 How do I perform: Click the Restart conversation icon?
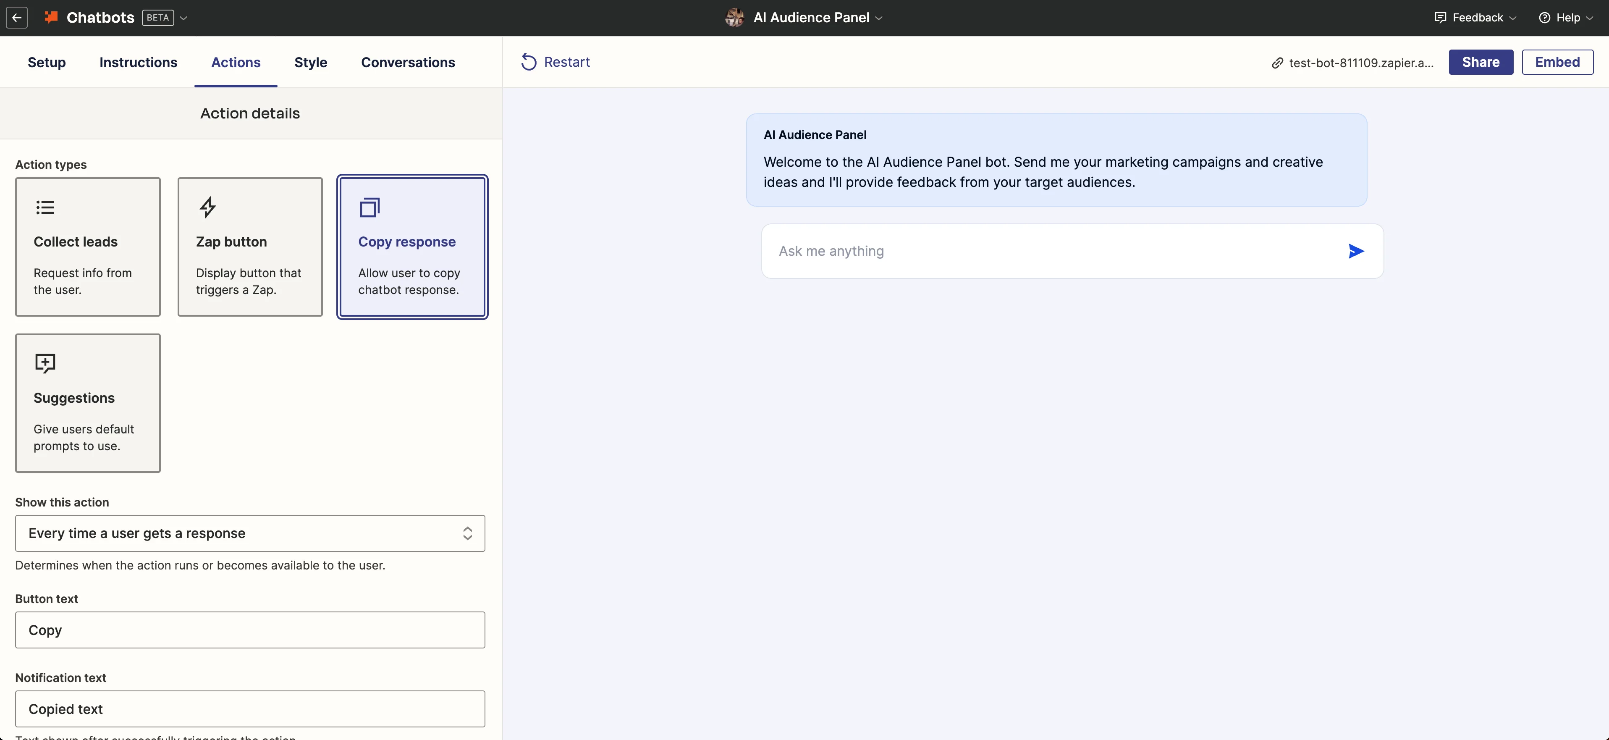(x=528, y=62)
